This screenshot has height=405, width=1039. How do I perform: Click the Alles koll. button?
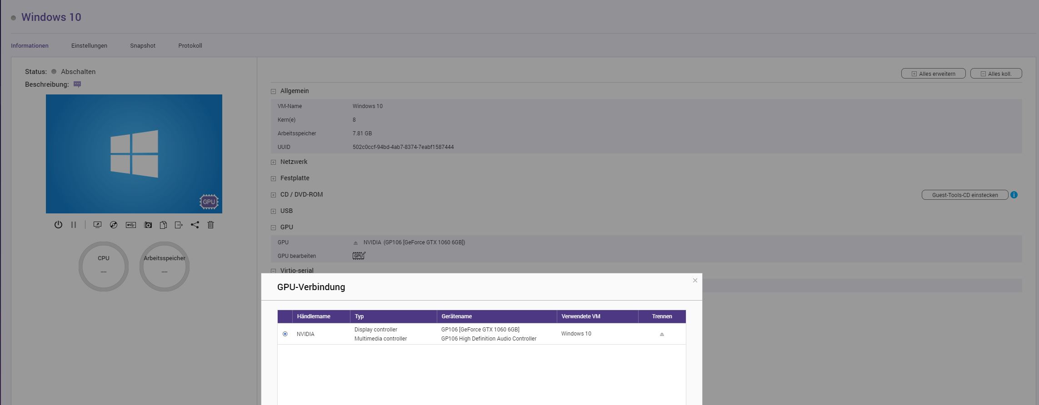coord(996,74)
